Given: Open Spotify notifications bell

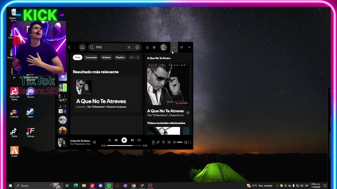Looking at the screenshot, I should coord(147,47).
